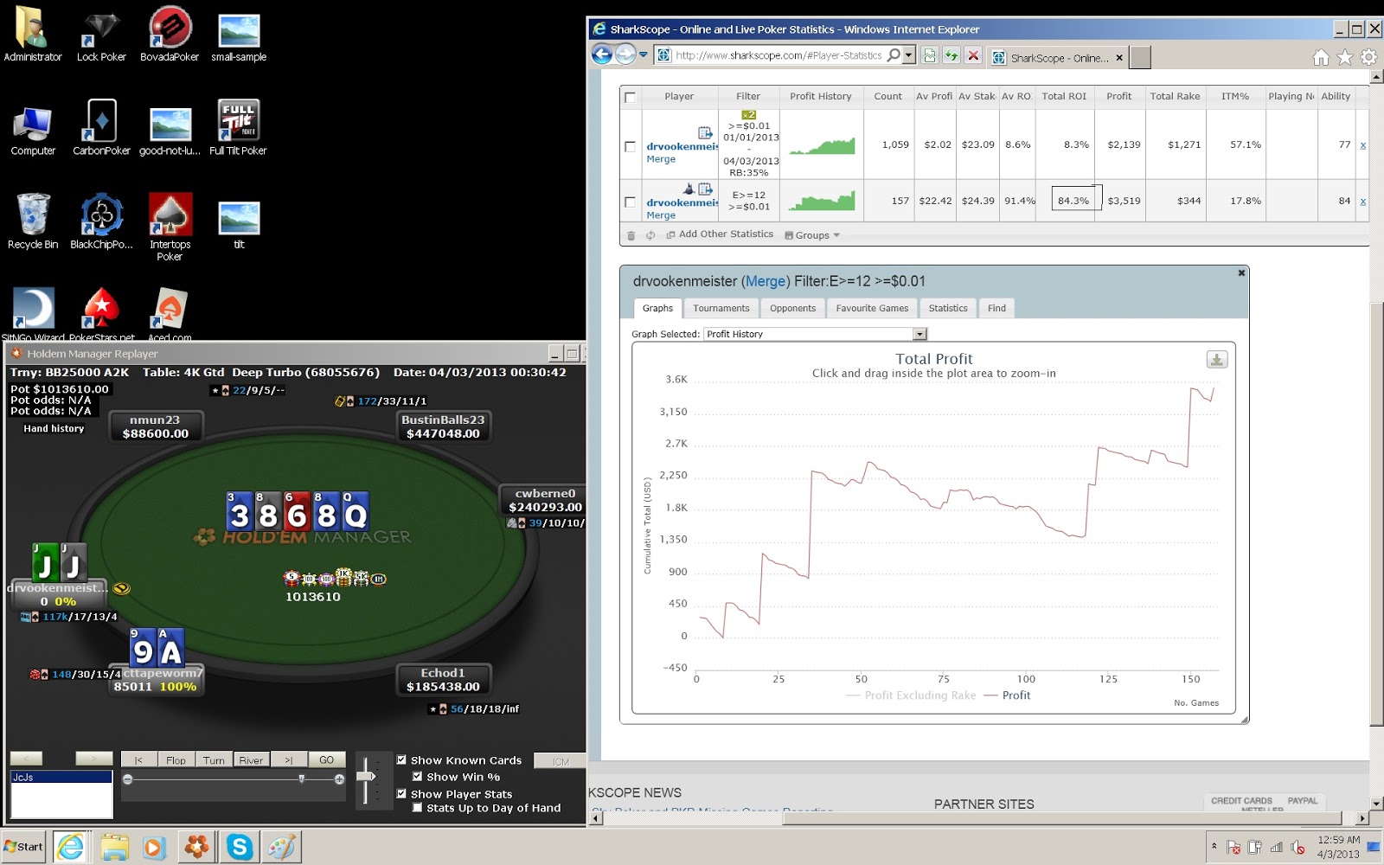The width and height of the screenshot is (1384, 865).
Task: Click export icon in first drvookenmeister row
Action: (x=705, y=133)
